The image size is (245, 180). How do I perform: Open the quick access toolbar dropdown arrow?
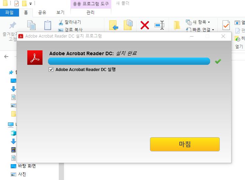pos(31,4)
